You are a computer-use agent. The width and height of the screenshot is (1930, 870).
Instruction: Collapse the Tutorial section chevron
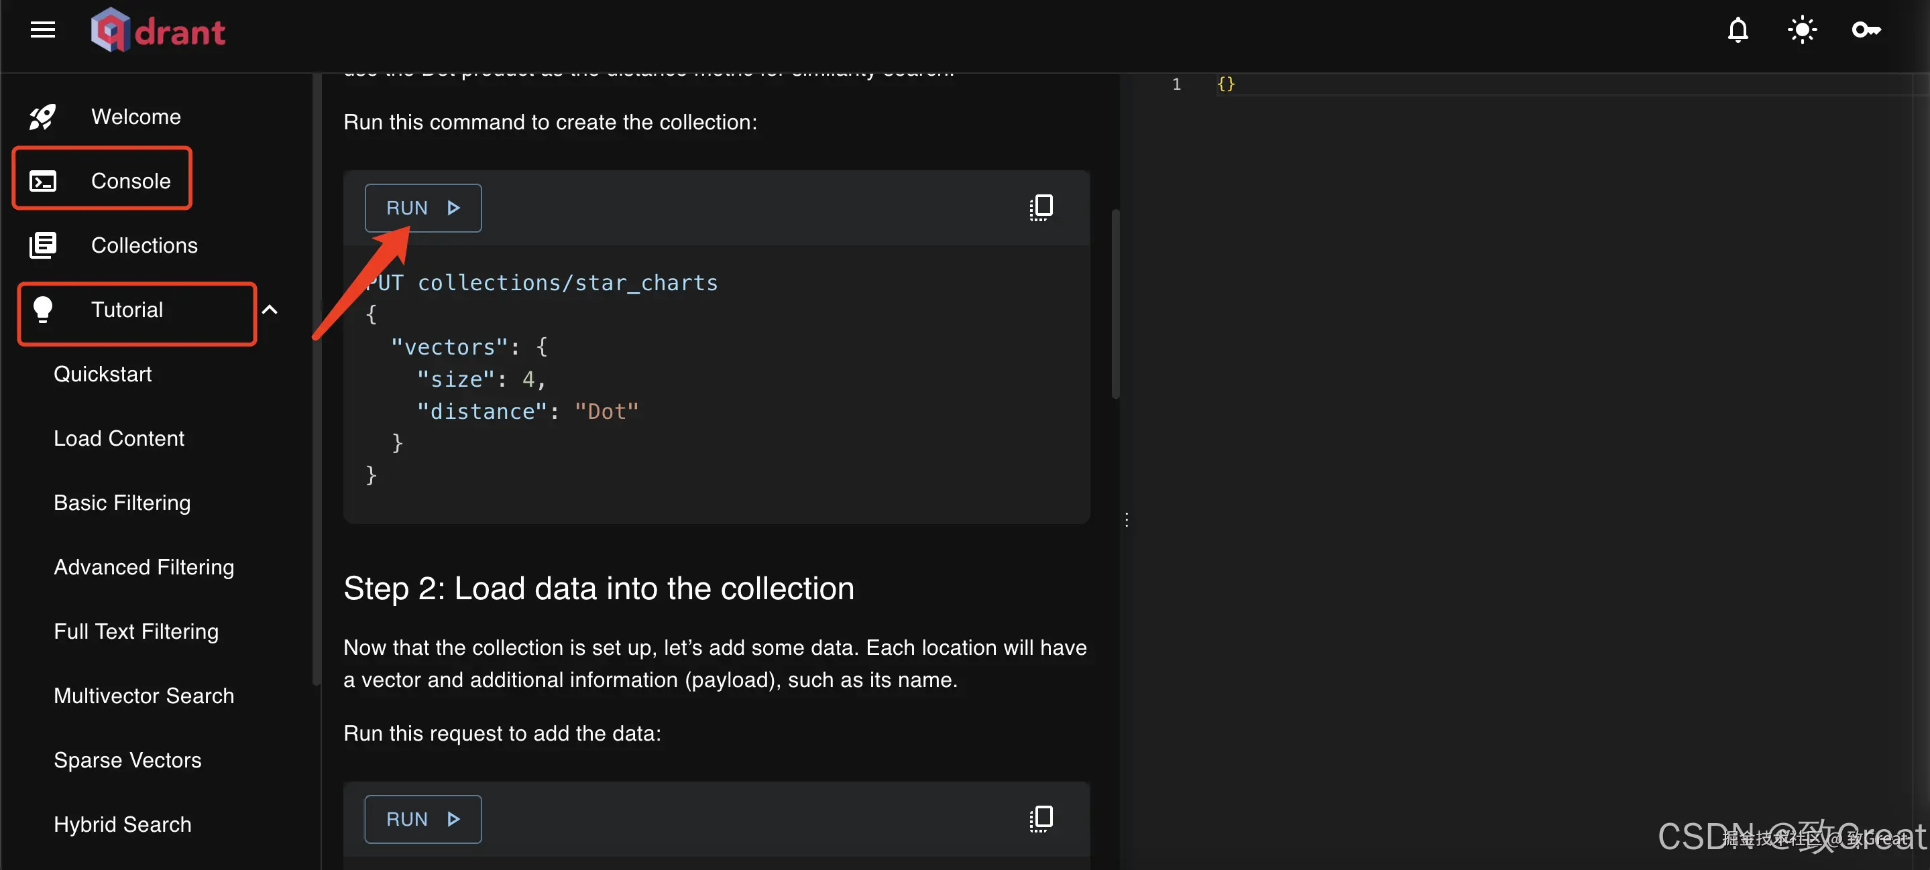click(x=270, y=309)
